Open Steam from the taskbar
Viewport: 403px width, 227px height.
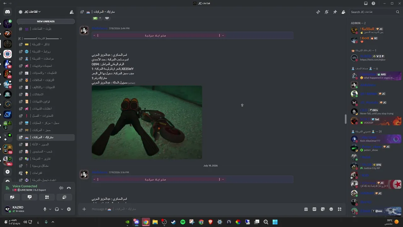173,222
